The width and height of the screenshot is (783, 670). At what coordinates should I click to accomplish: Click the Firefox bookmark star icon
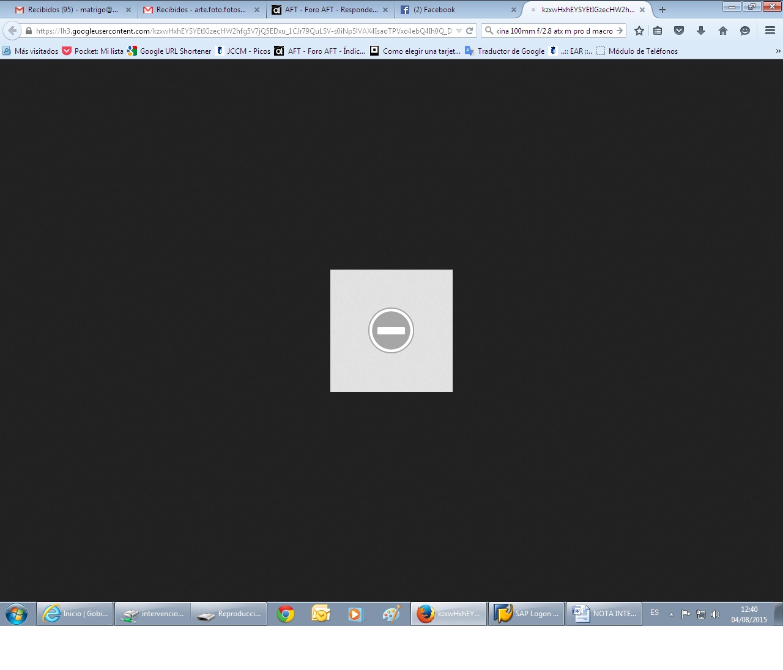639,31
